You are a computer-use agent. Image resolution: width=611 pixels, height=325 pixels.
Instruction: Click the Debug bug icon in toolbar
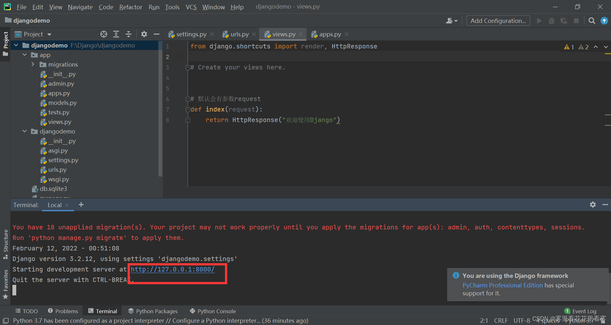pyautogui.click(x=551, y=21)
